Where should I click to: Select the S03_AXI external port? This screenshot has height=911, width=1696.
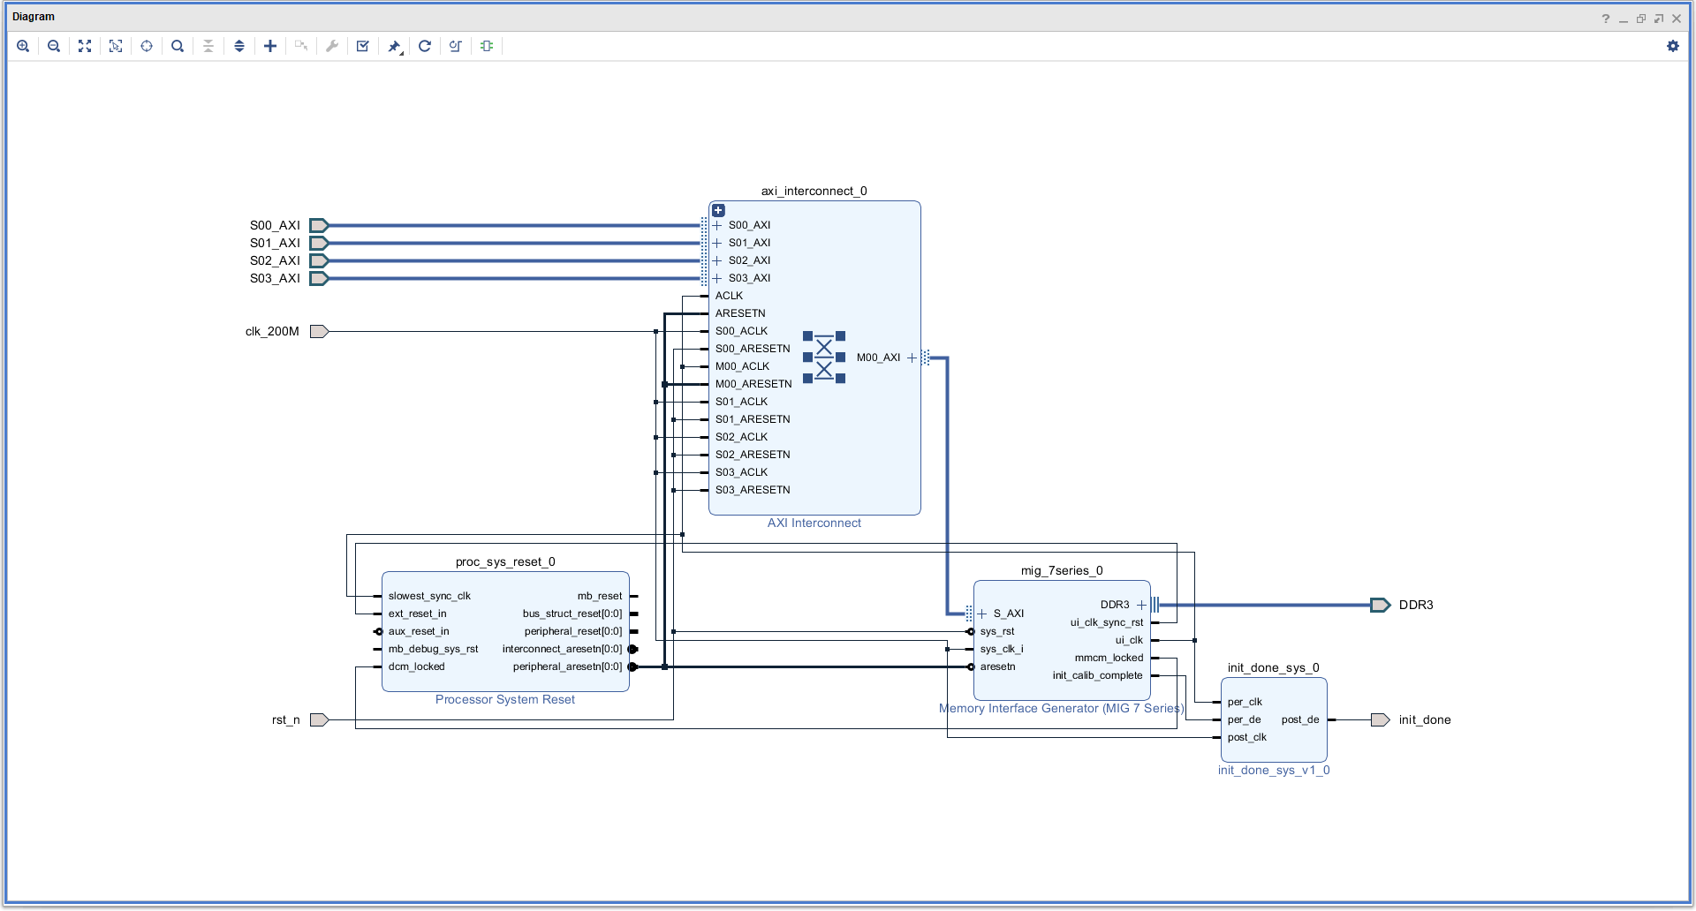tap(319, 278)
